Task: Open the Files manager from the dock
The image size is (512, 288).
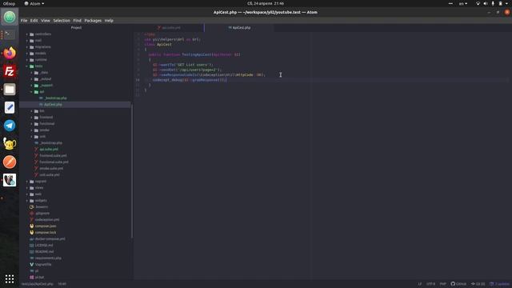Action: point(10,89)
